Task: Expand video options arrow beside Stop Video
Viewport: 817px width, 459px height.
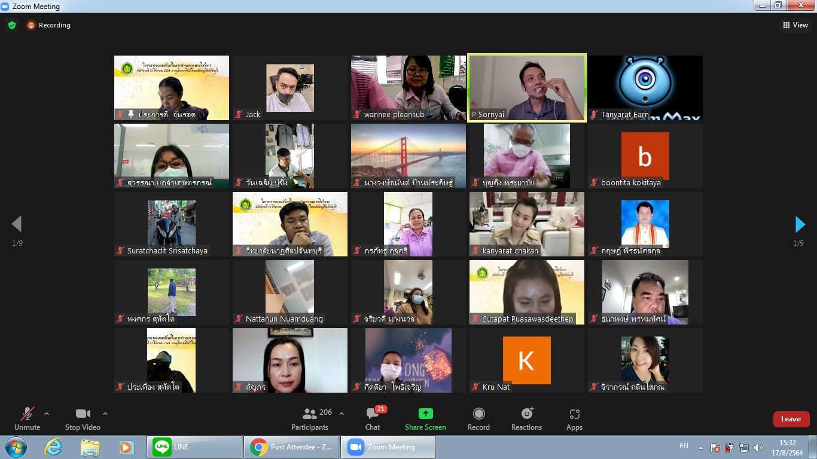Action: (x=105, y=414)
